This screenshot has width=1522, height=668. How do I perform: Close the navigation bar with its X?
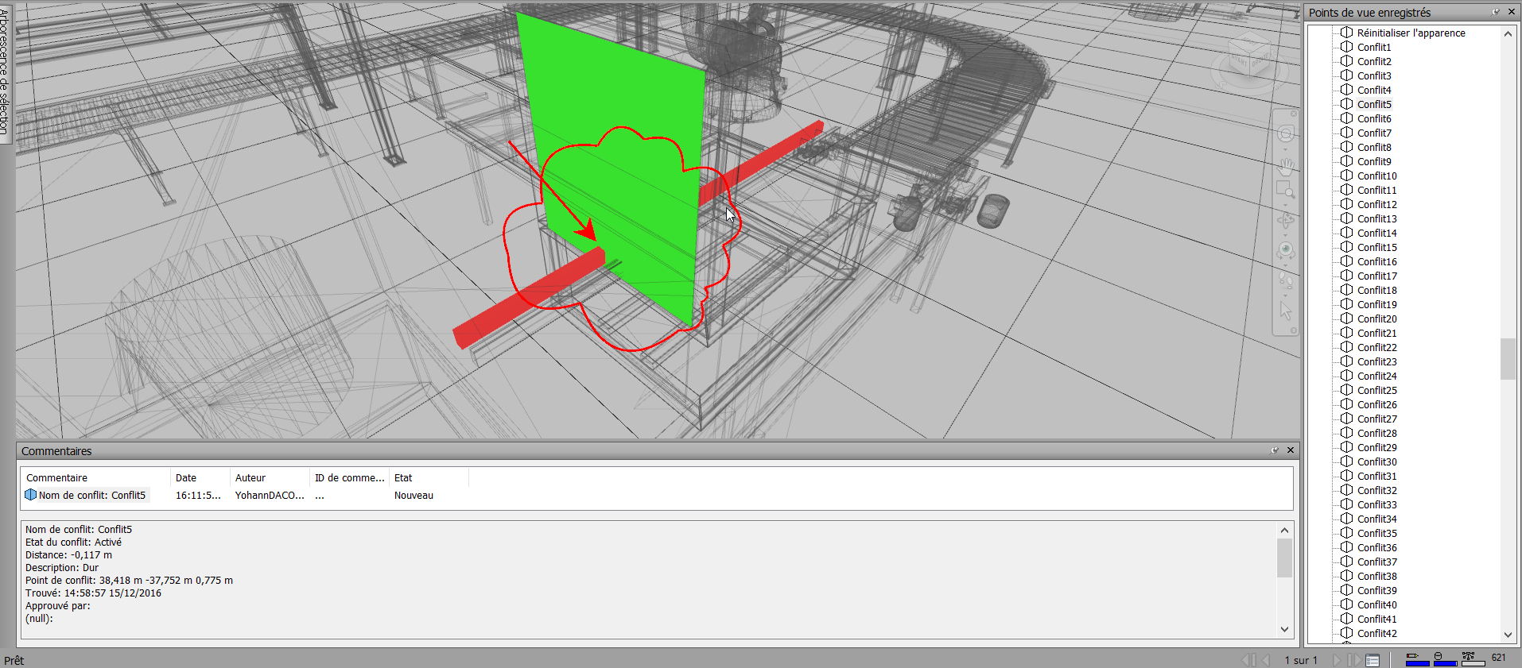[x=1294, y=114]
